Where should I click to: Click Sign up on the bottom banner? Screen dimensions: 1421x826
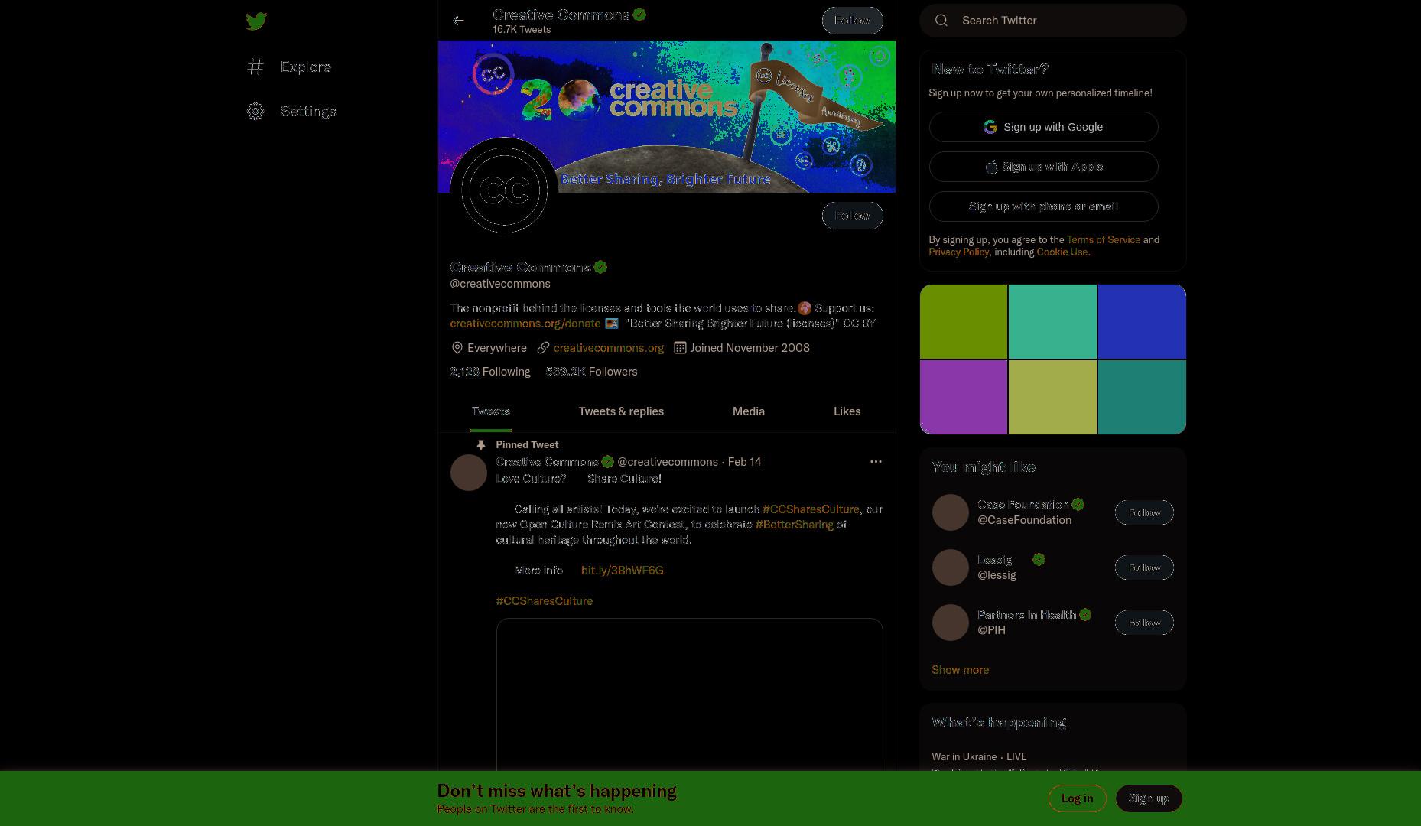tap(1149, 798)
